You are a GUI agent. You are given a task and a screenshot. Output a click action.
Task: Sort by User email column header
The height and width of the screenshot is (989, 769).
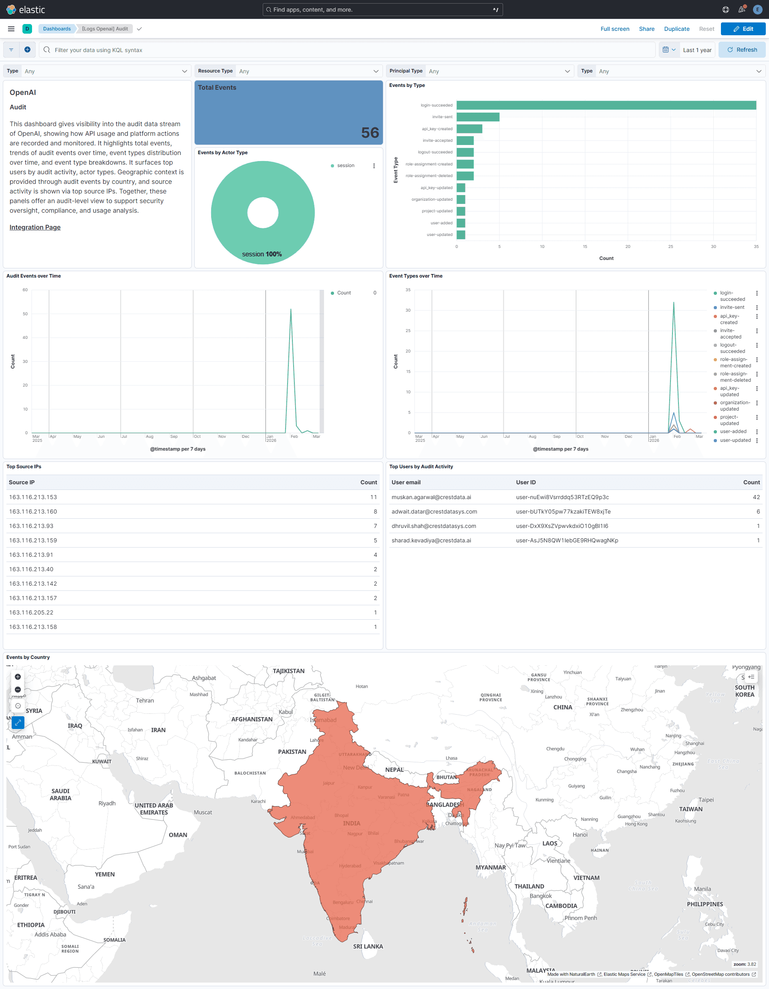406,483
